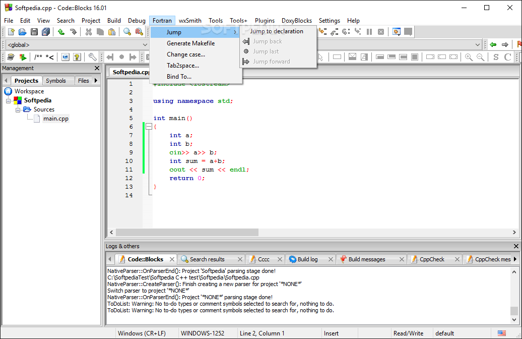The width and height of the screenshot is (522, 339).
Task: Click the DoxyBlocks blue HTML viewer icon
Action: pos(66,57)
